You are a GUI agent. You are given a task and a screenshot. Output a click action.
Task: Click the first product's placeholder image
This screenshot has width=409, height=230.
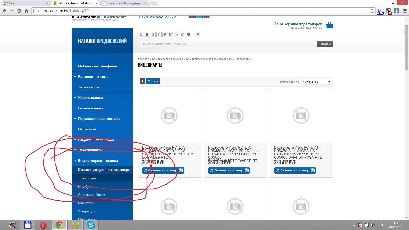[169, 116]
